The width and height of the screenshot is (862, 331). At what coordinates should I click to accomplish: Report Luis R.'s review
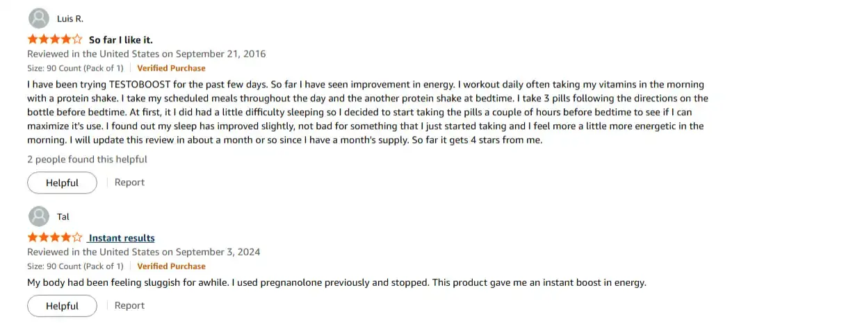pyautogui.click(x=129, y=183)
